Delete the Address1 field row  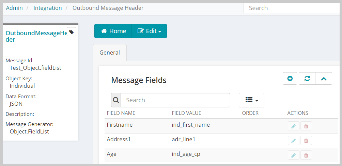[306, 140]
